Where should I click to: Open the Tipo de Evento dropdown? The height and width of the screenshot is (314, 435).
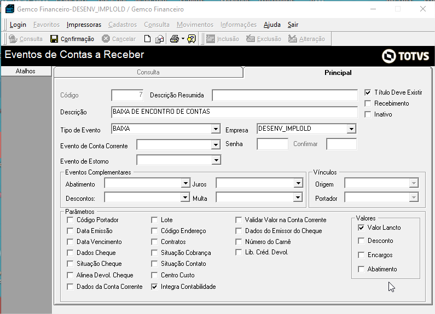216,129
